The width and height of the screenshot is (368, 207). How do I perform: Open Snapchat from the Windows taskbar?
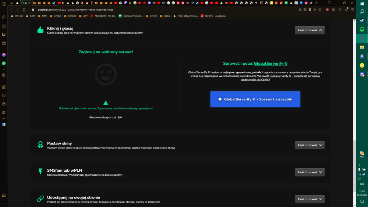click(x=362, y=65)
